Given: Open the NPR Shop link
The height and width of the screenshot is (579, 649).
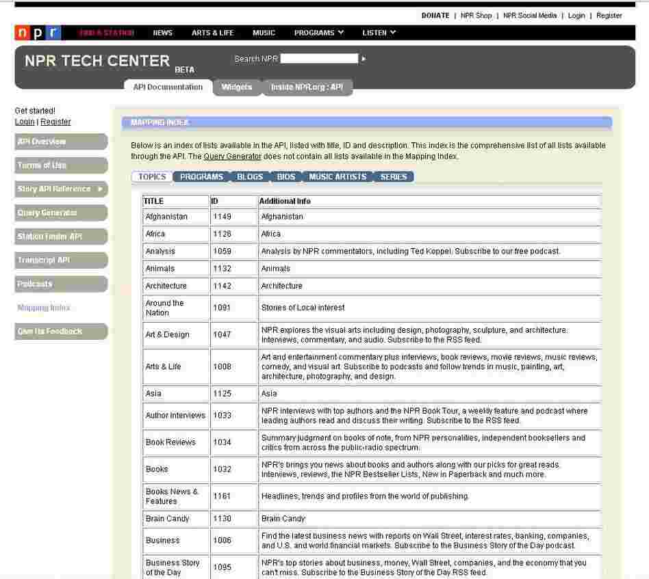Looking at the screenshot, I should [x=476, y=16].
